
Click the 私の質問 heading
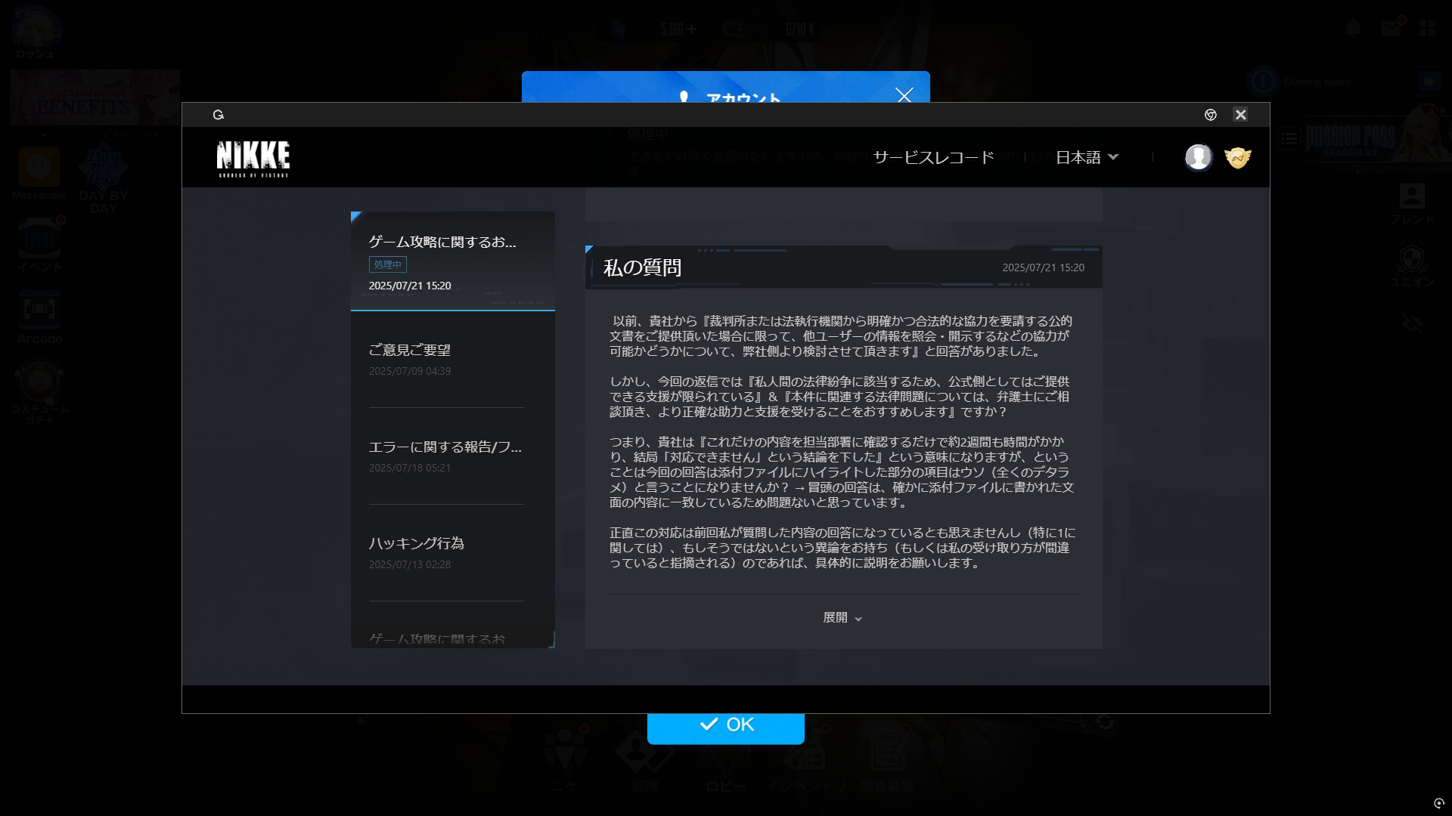642,267
